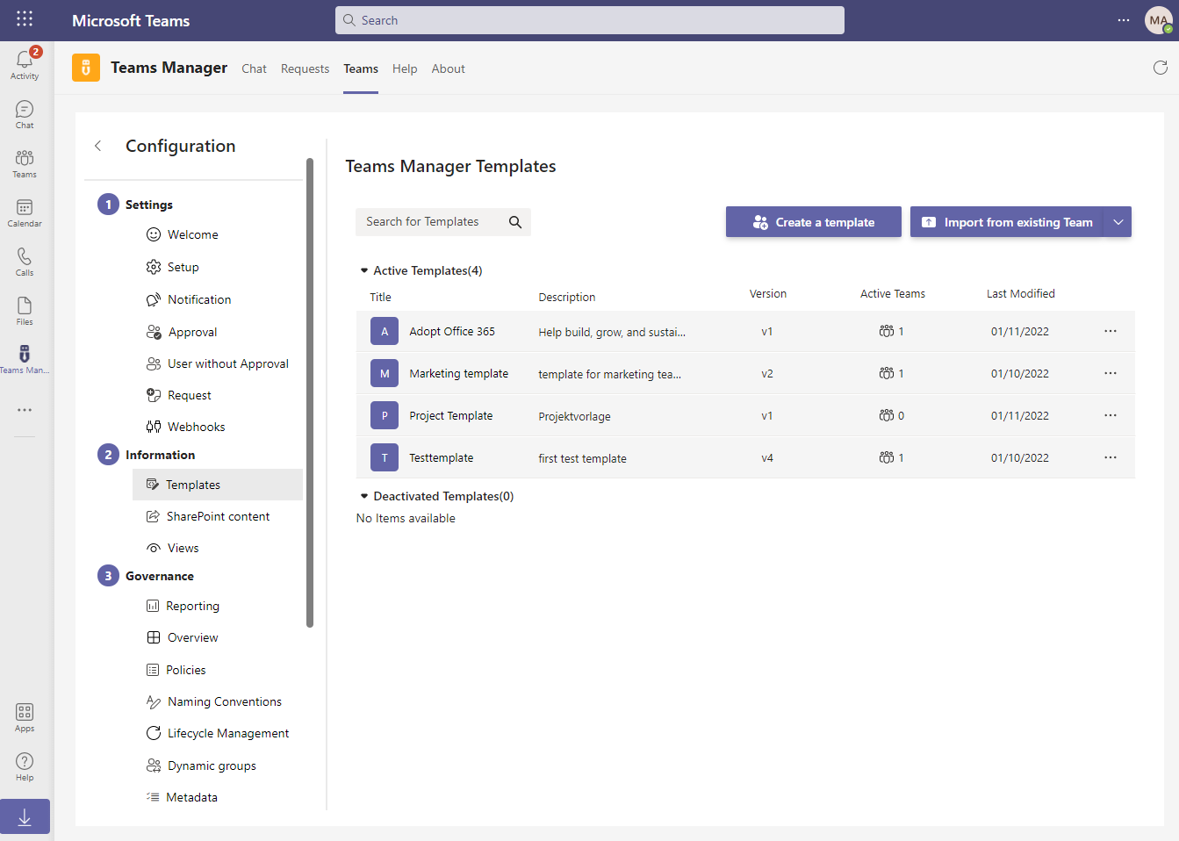Click the P avatar of Project Template
The height and width of the screenshot is (841, 1179).
pyautogui.click(x=385, y=415)
